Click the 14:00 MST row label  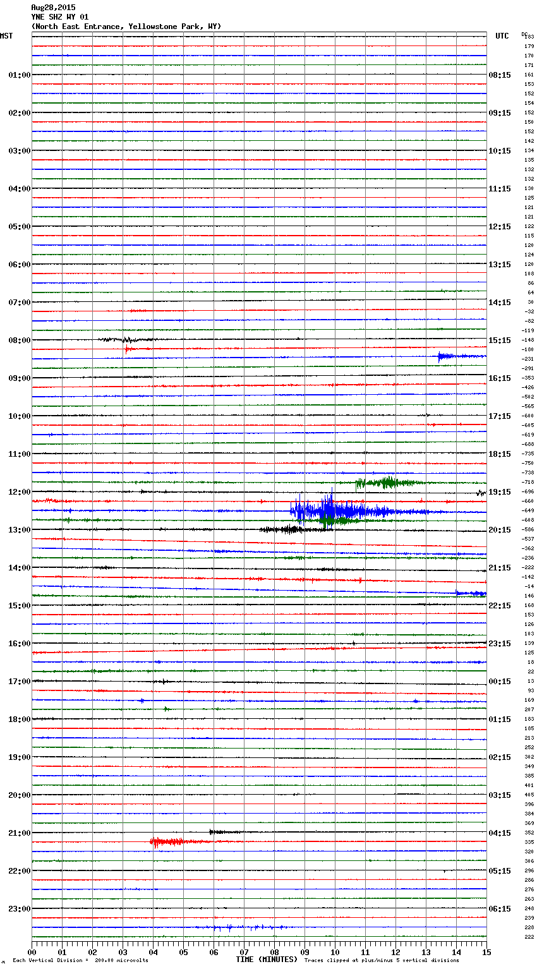coord(20,568)
